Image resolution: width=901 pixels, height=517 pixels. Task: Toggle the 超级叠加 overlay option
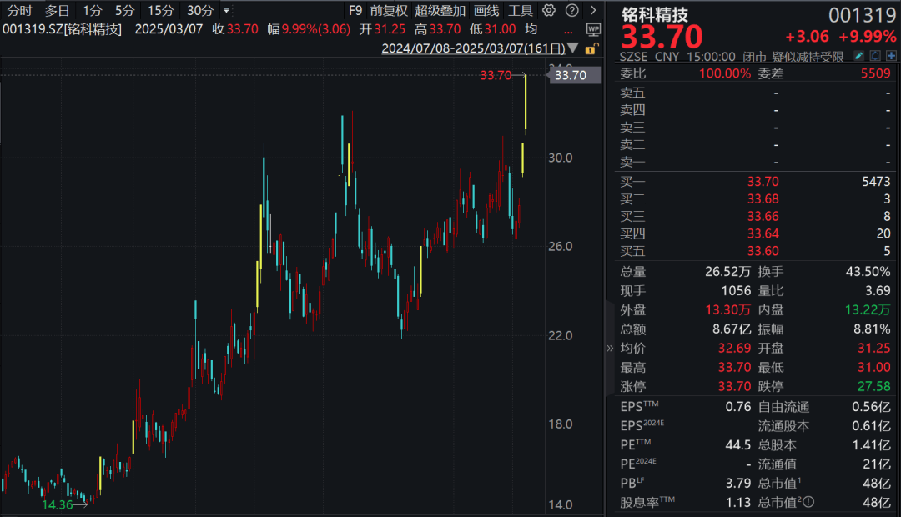click(x=440, y=10)
